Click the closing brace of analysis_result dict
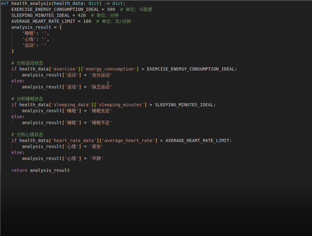This screenshot has height=236, width=312. 12,51
